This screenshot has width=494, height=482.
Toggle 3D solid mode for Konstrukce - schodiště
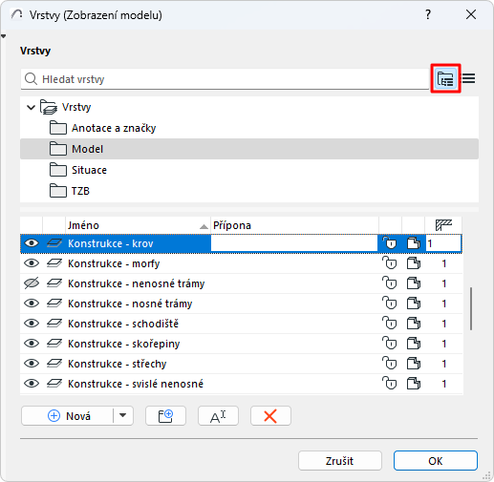click(x=414, y=324)
